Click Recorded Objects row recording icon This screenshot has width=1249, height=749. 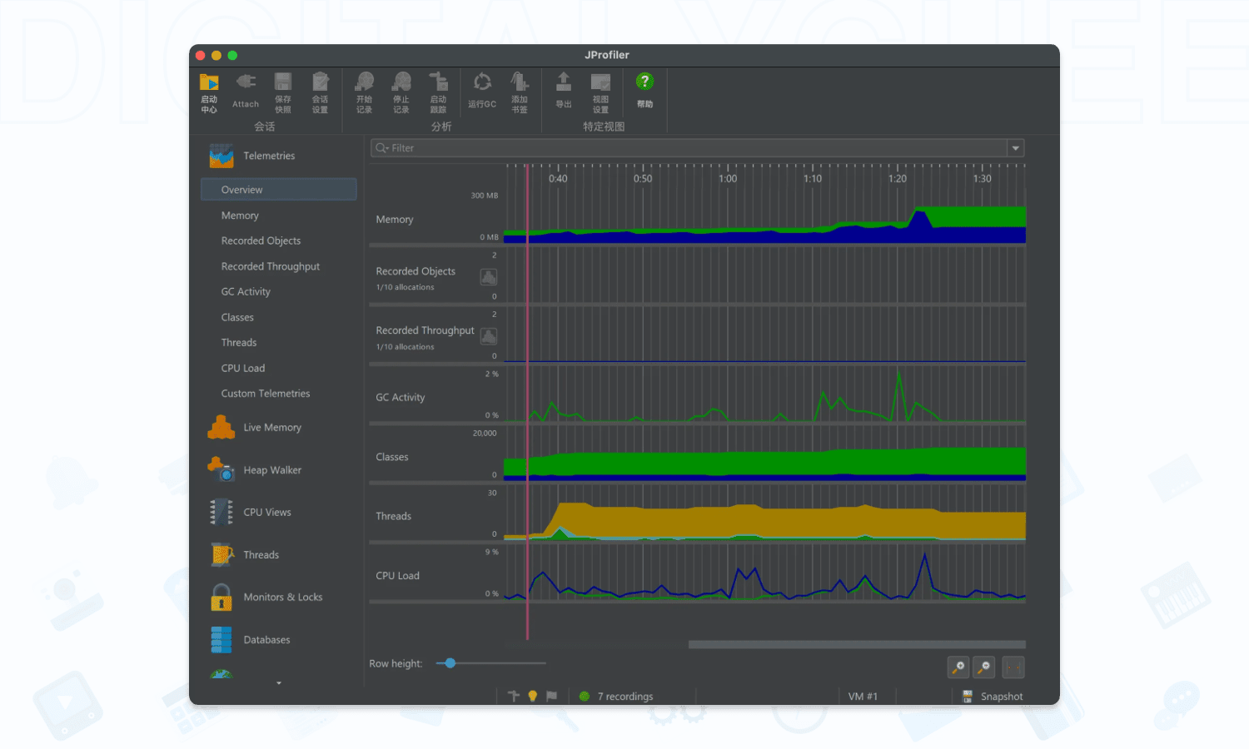tap(489, 277)
